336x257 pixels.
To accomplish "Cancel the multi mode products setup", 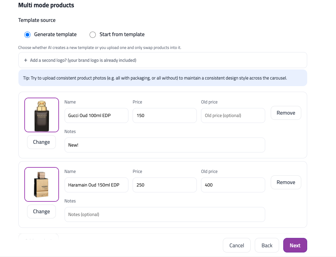I will click(x=236, y=245).
